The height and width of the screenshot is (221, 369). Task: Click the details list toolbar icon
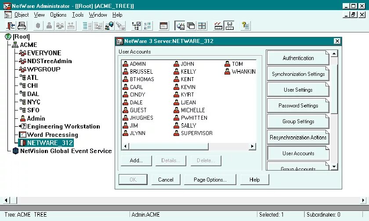point(87,25)
